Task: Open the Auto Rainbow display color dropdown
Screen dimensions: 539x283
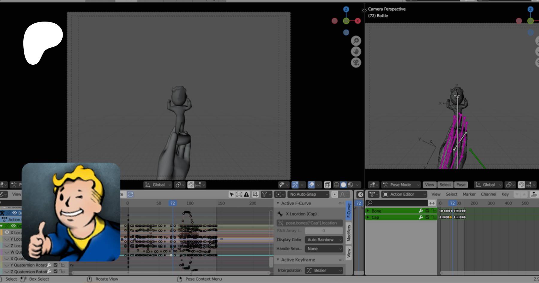Action: coord(323,240)
